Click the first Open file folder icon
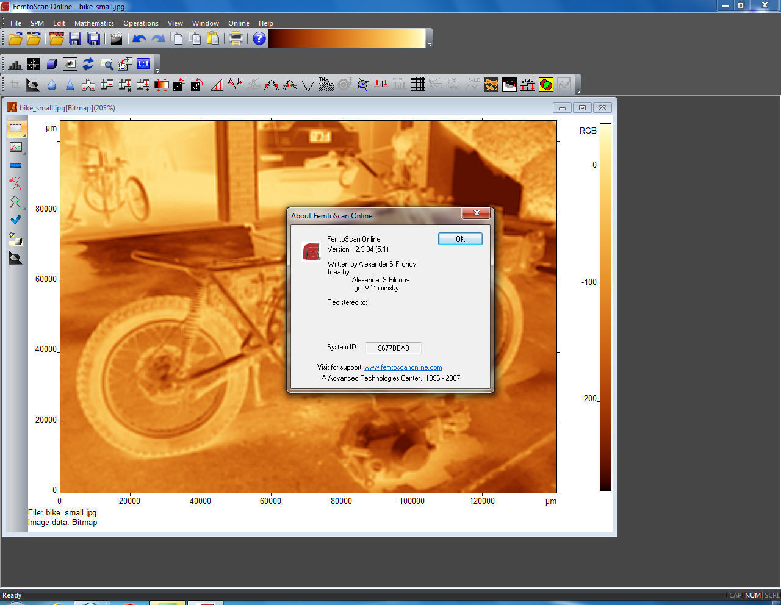The image size is (781, 605). 15,39
